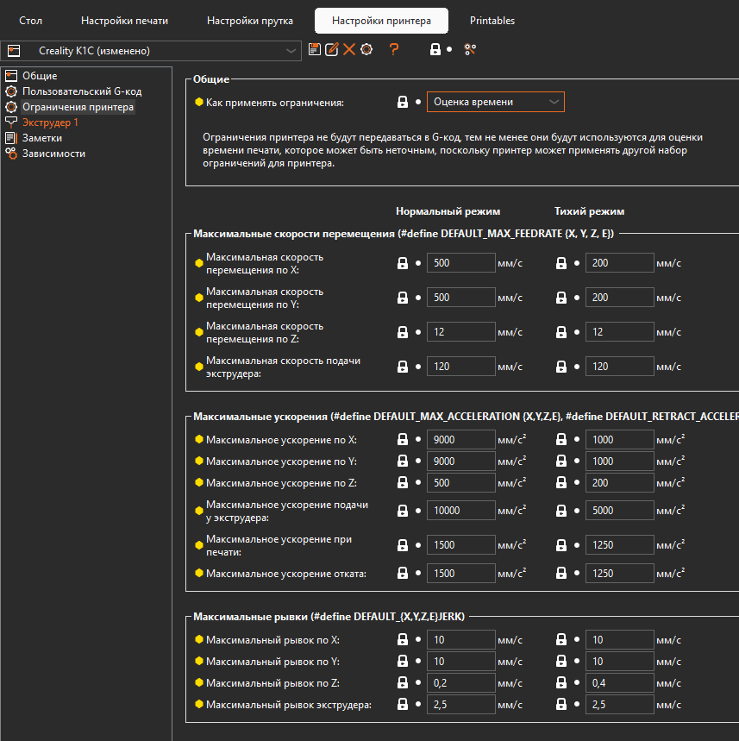The image size is (739, 741).
Task: Click the reset dot beside the toolbar lock icon
Action: point(449,49)
